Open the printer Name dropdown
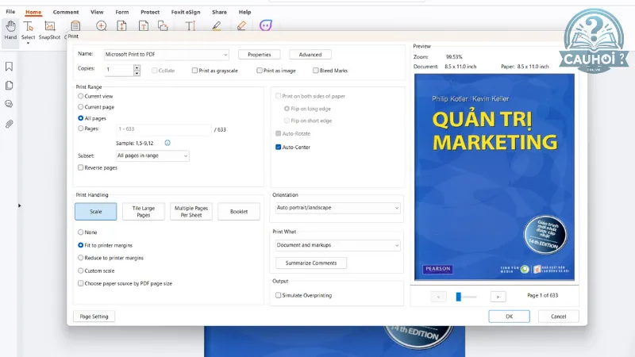Viewport: 635px width, 357px height. [167, 54]
